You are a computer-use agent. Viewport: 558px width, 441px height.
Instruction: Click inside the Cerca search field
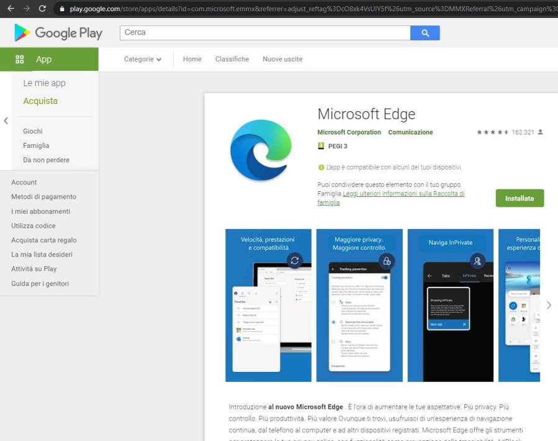[x=265, y=32]
